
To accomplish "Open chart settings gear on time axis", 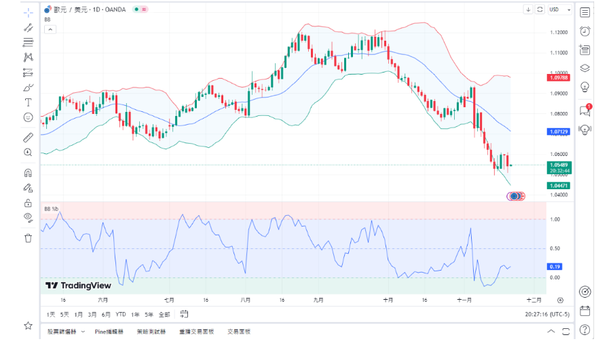I will pyautogui.click(x=560, y=300).
